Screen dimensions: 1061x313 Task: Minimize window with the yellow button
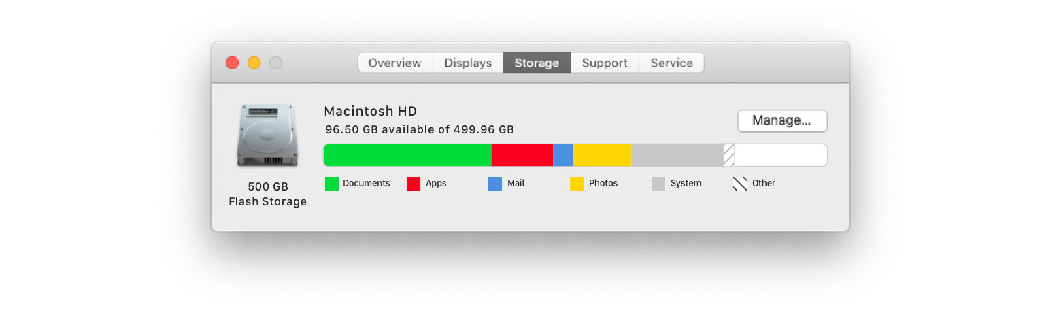point(254,63)
